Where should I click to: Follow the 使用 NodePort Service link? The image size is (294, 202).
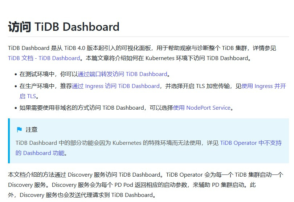pyautogui.click(x=201, y=108)
